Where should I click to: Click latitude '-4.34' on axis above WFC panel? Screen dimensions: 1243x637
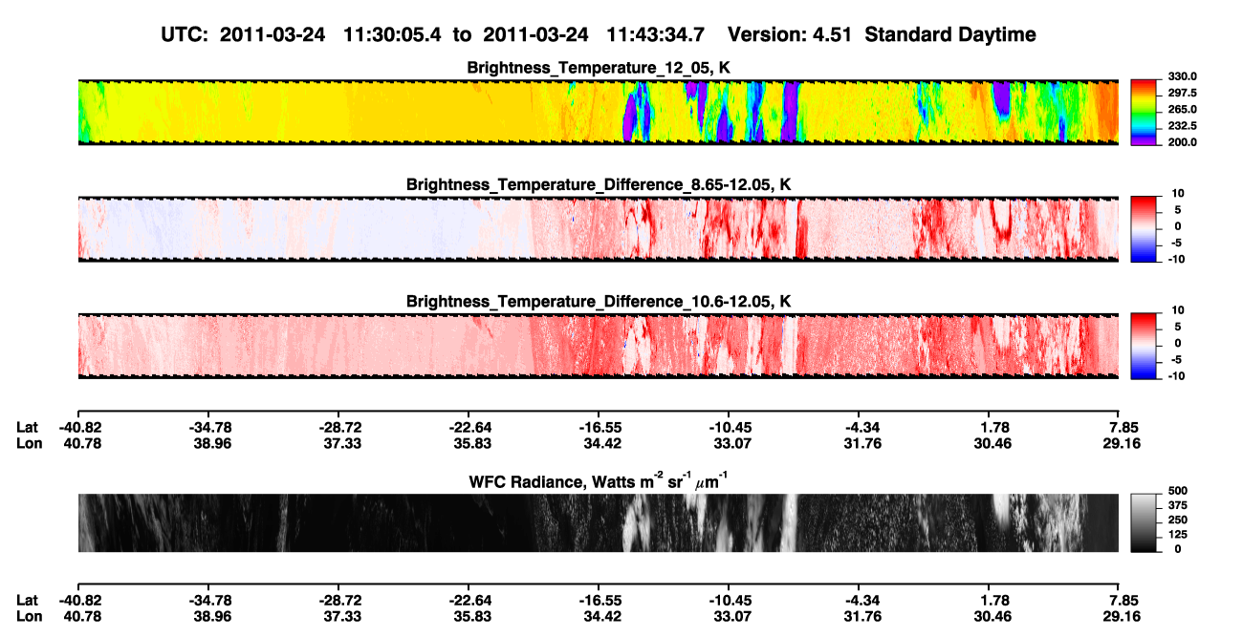[x=858, y=428]
